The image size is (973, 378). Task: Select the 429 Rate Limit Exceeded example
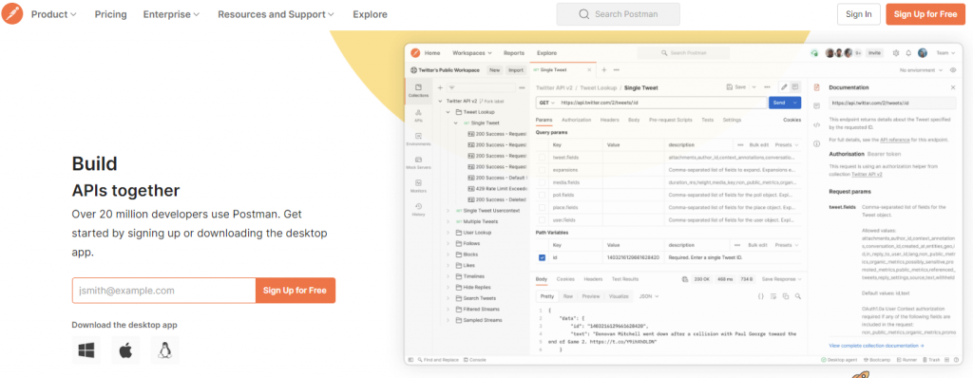pyautogui.click(x=497, y=188)
